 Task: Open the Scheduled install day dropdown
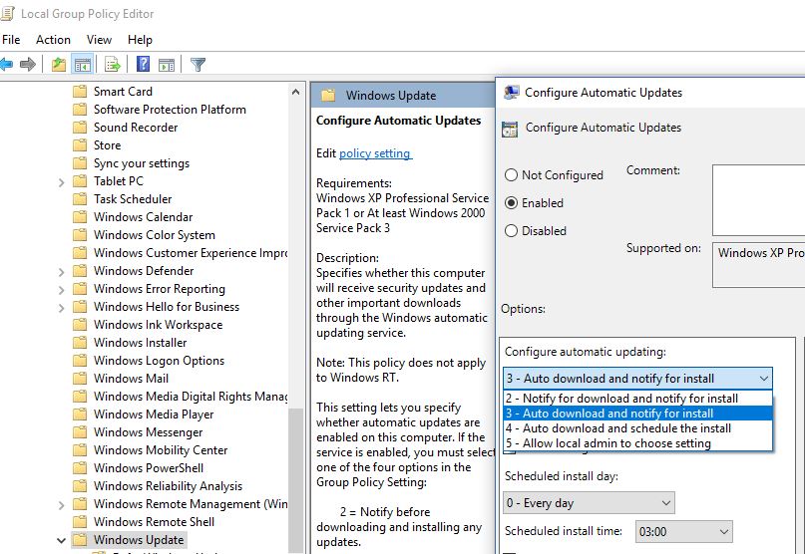[x=589, y=503]
